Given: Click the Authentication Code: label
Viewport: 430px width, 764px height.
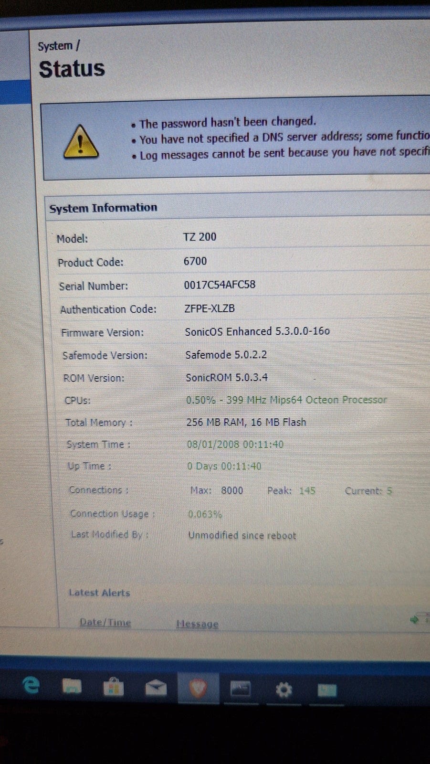Looking at the screenshot, I should [108, 309].
